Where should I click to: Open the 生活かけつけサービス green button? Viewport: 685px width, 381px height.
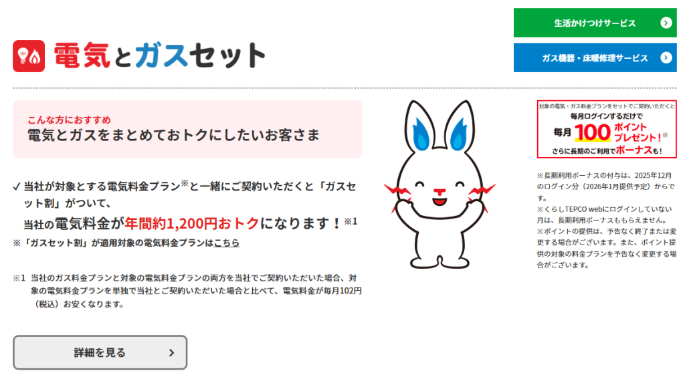pos(595,23)
